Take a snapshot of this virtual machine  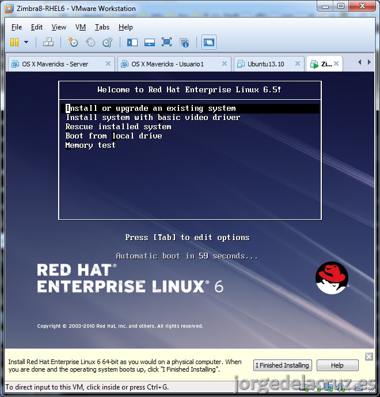click(73, 42)
